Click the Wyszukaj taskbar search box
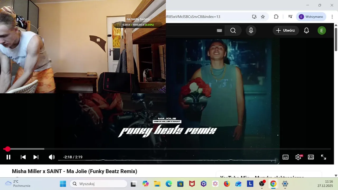The height and width of the screenshot is (190, 338). (98, 184)
